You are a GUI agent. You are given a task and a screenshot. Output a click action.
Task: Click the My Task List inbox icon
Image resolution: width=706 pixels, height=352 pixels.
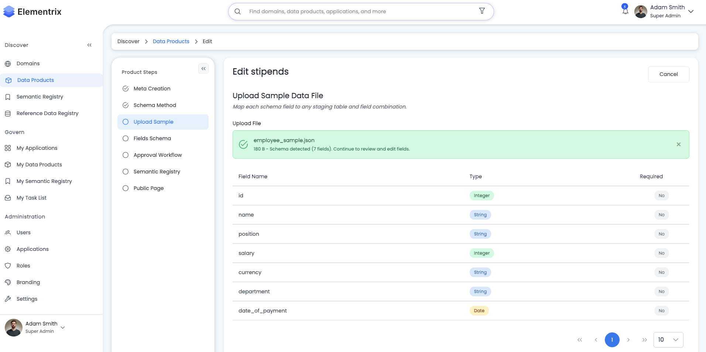click(8, 198)
